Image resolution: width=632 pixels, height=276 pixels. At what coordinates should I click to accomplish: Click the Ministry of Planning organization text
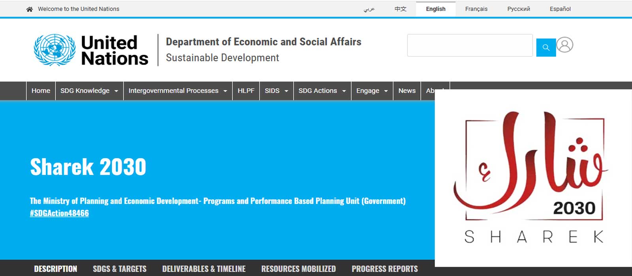point(218,201)
